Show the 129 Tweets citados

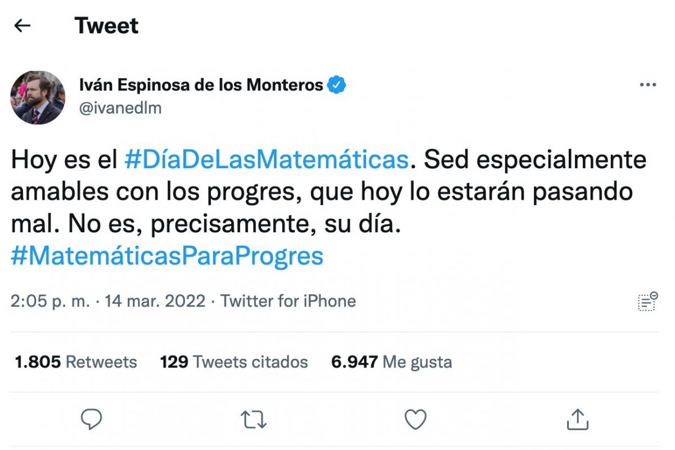(234, 362)
